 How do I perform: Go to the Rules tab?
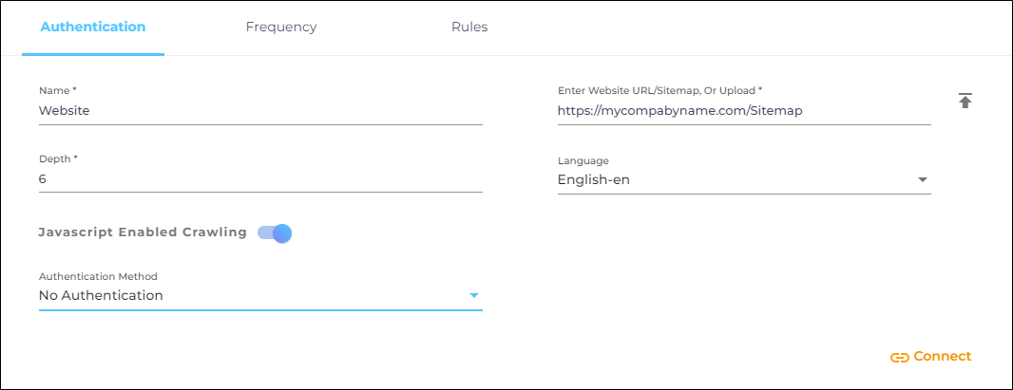[x=469, y=27]
